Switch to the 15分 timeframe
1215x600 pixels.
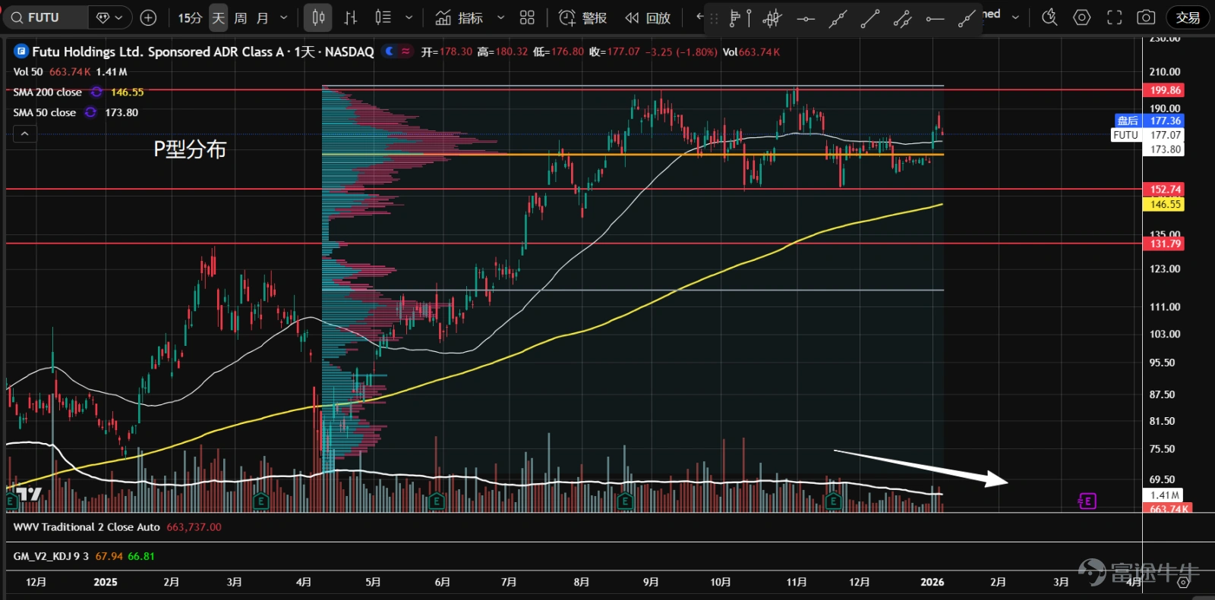point(190,17)
